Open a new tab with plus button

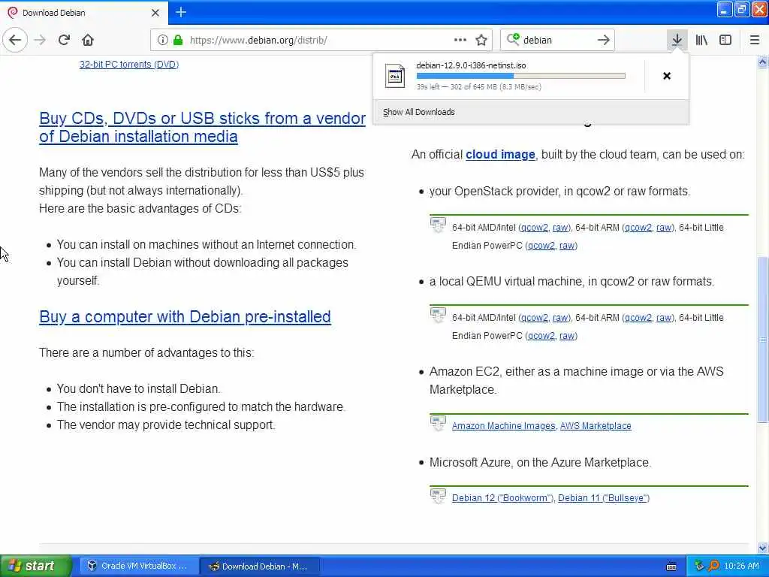click(180, 12)
